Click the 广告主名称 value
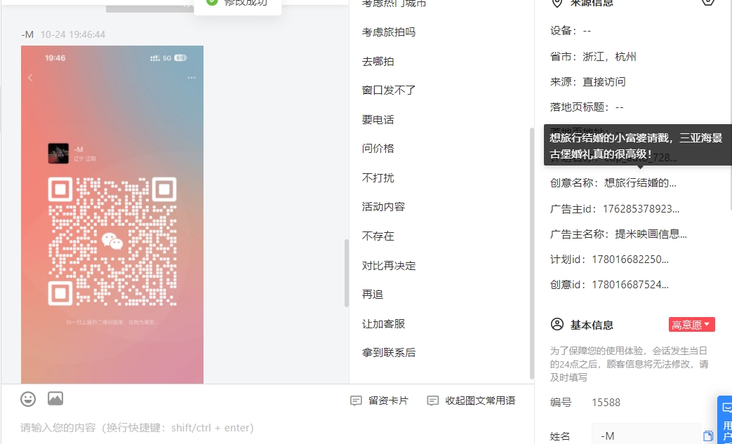The height and width of the screenshot is (444, 732). click(x=651, y=234)
